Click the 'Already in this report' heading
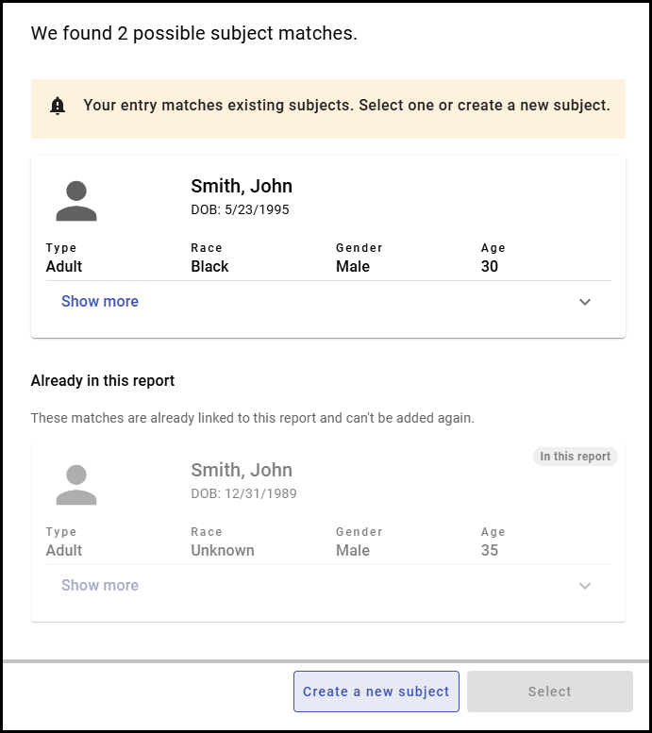The image size is (652, 733). (x=103, y=381)
